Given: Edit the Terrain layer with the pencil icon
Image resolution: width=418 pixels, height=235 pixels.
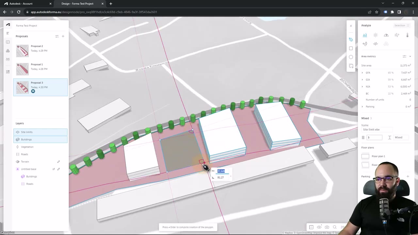Looking at the screenshot, I should pyautogui.click(x=58, y=162).
